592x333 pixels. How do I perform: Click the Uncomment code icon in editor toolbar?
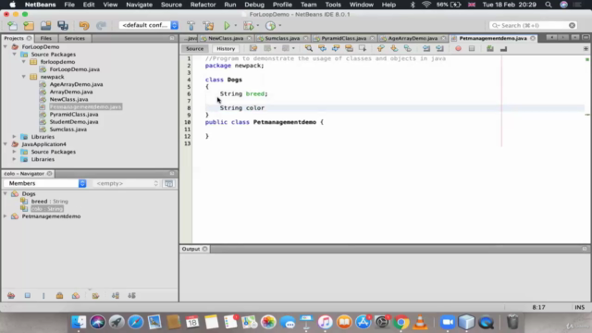503,48
